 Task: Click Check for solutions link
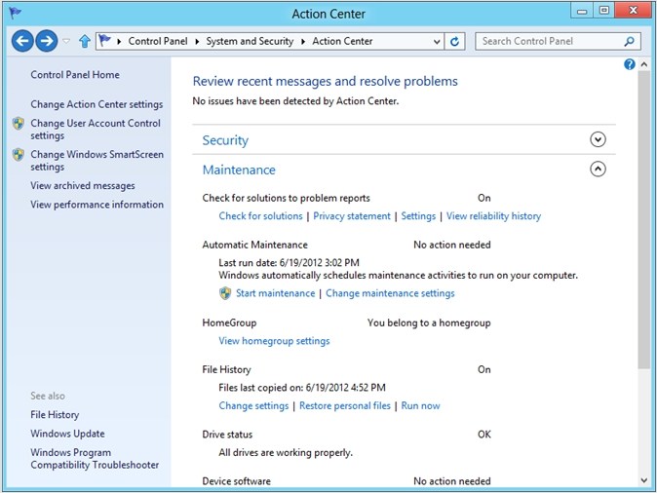pyautogui.click(x=260, y=216)
